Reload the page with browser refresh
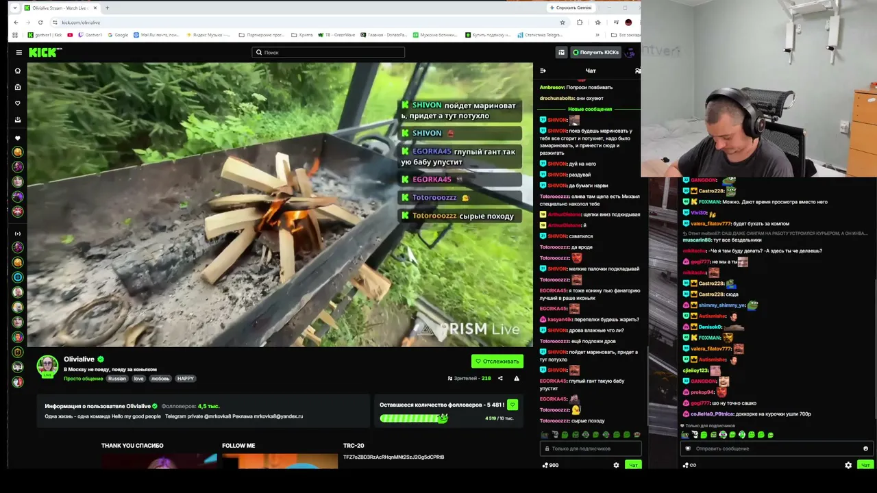 tap(40, 22)
